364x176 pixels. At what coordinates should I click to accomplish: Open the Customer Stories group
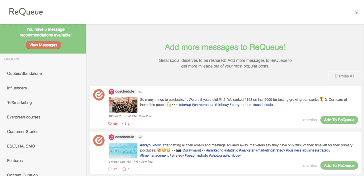[23, 132]
